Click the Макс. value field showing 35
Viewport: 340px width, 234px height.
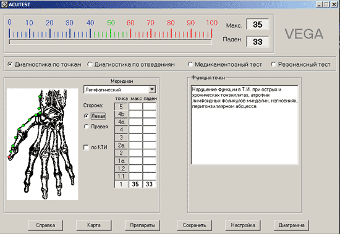[258, 25]
